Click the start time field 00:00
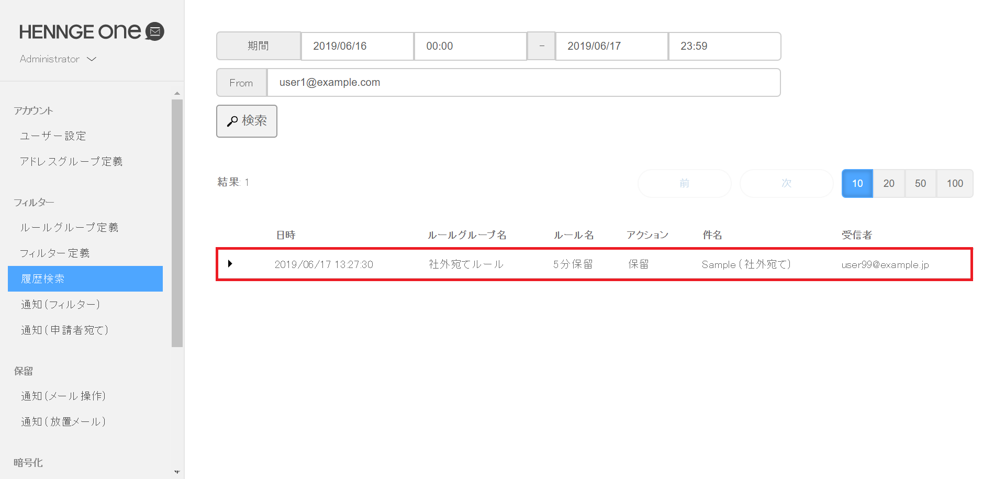This screenshot has width=1005, height=479. point(471,46)
